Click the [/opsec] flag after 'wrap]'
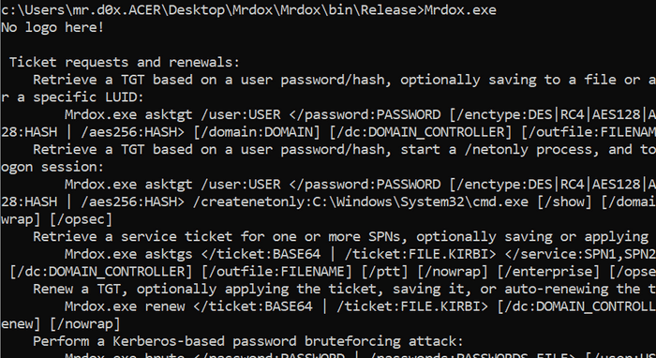The image size is (656, 358). pos(81,219)
